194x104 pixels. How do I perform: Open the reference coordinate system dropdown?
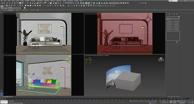point(42,3)
